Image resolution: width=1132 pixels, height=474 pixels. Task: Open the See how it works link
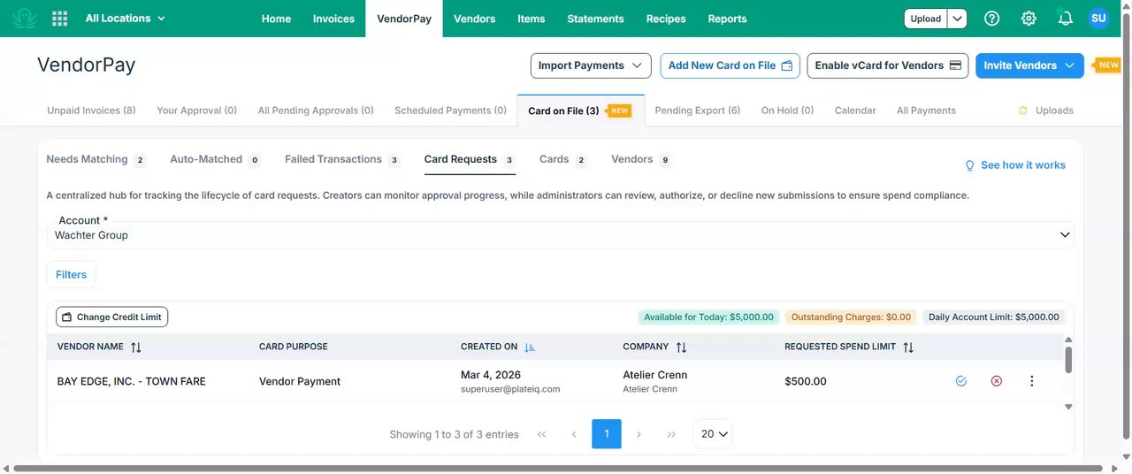(1014, 165)
